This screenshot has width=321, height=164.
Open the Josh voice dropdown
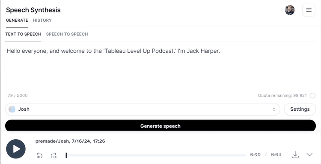(143, 109)
